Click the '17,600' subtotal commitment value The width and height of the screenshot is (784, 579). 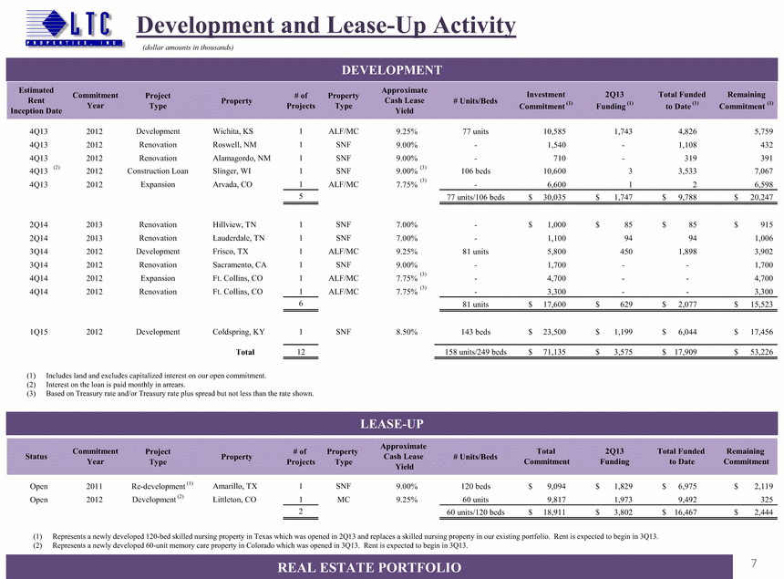coord(554,305)
